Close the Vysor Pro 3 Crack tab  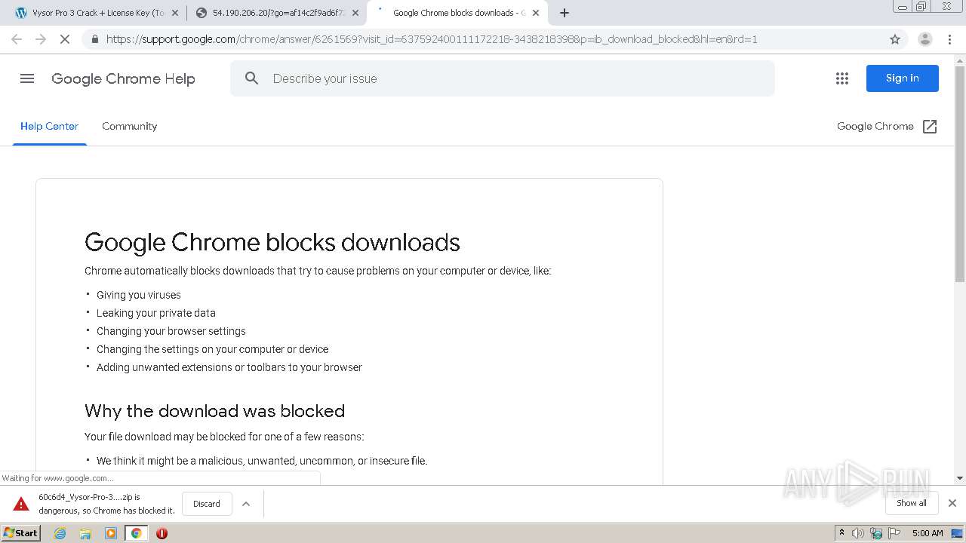click(x=175, y=13)
